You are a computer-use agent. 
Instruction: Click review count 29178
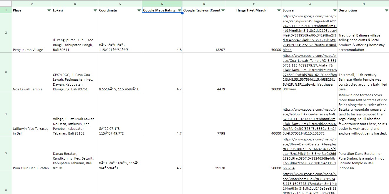204,153
